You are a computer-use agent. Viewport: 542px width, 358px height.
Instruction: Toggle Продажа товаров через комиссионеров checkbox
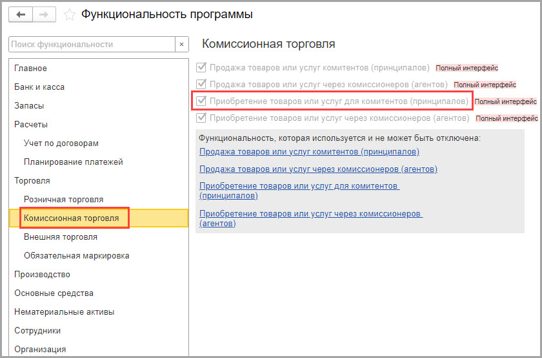pos(201,84)
